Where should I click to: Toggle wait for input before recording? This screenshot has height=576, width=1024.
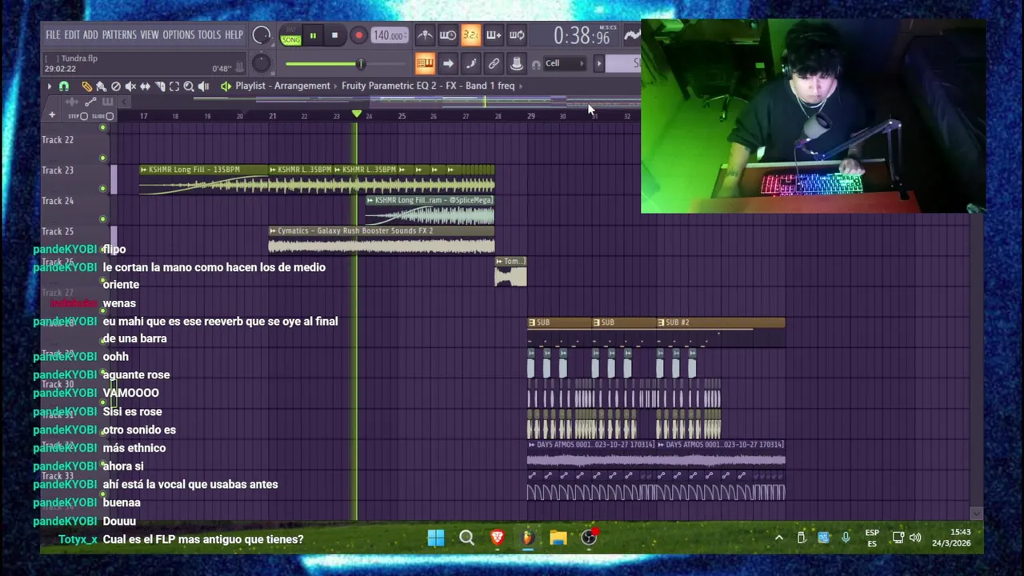[447, 35]
